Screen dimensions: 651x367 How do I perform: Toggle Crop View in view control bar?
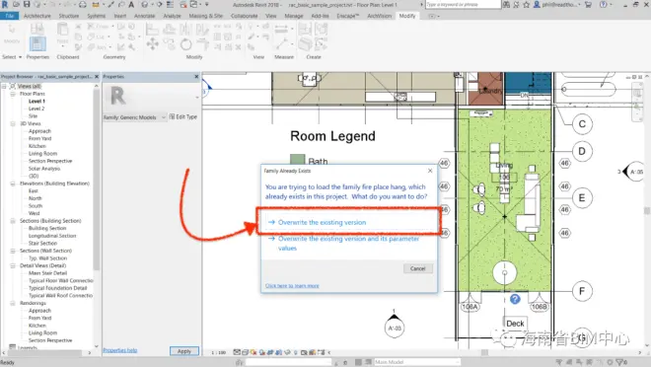coord(270,352)
